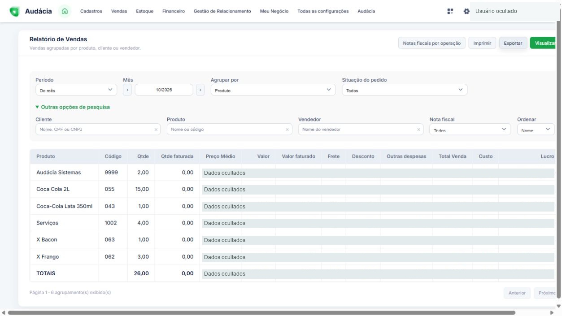This screenshot has height=316, width=562.
Task: Open the Período dropdown
Action: click(76, 90)
